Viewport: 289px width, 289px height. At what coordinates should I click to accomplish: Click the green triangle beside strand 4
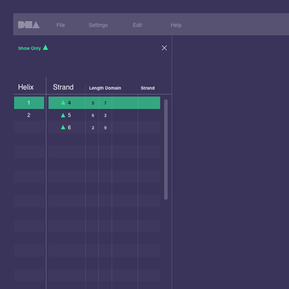click(x=63, y=103)
